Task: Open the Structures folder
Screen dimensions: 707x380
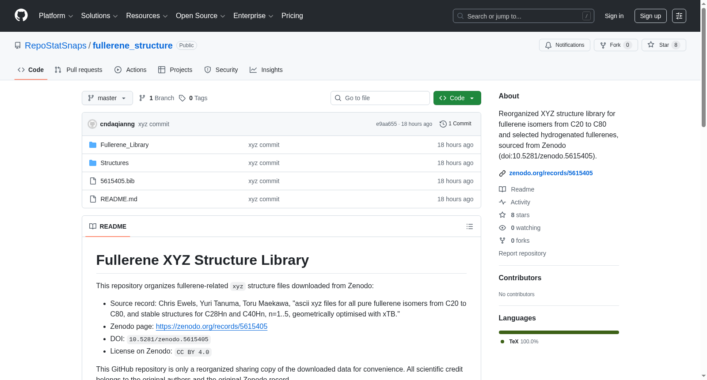Action: (x=115, y=163)
